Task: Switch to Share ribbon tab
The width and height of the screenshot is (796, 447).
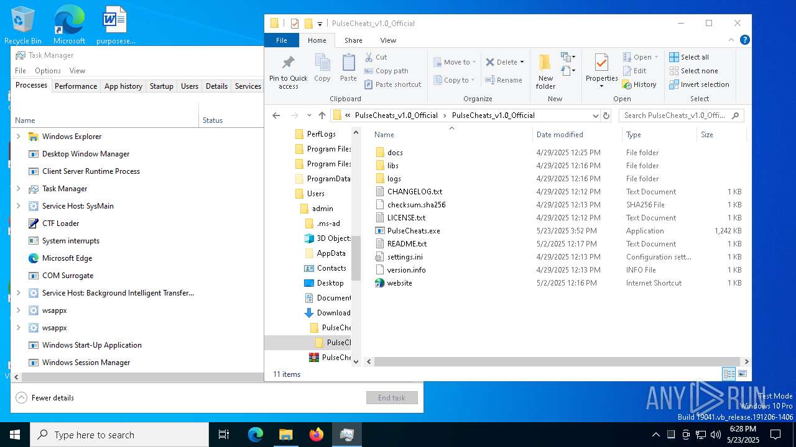Action: (x=353, y=40)
